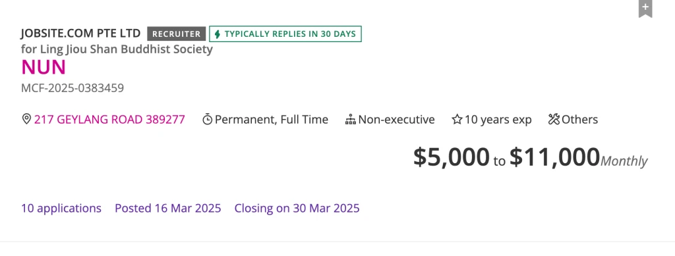Open the NUN job title
This screenshot has width=675, height=256.
point(44,67)
